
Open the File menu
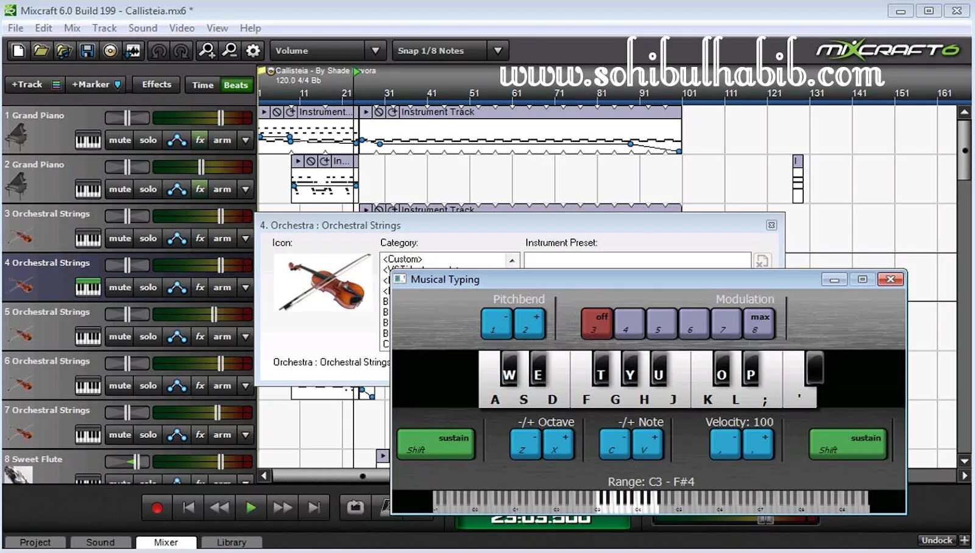(x=16, y=28)
